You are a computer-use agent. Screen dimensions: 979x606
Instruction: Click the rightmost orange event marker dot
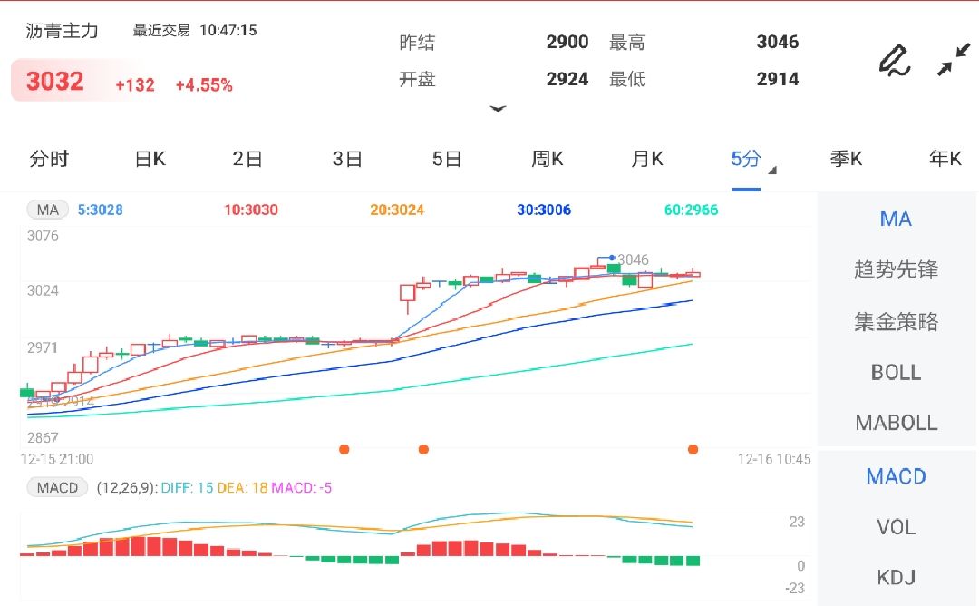(693, 449)
